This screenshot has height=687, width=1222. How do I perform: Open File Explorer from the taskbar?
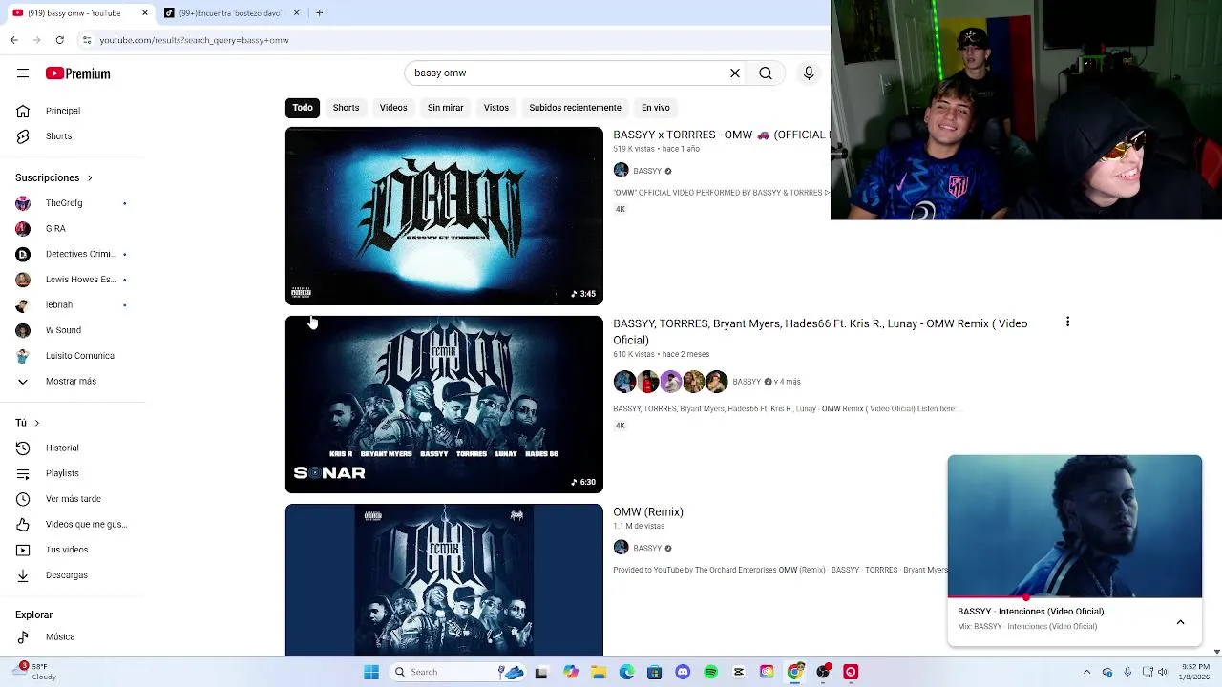[x=599, y=672]
